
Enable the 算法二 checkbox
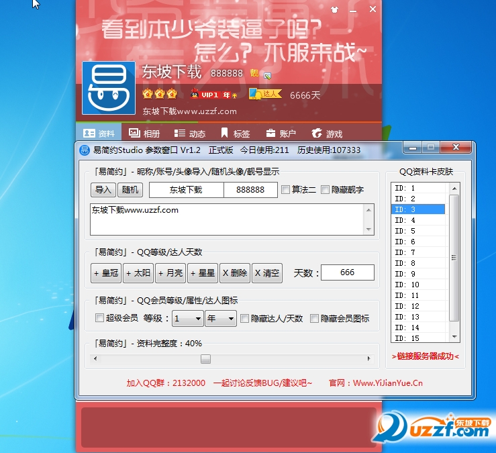tap(286, 189)
